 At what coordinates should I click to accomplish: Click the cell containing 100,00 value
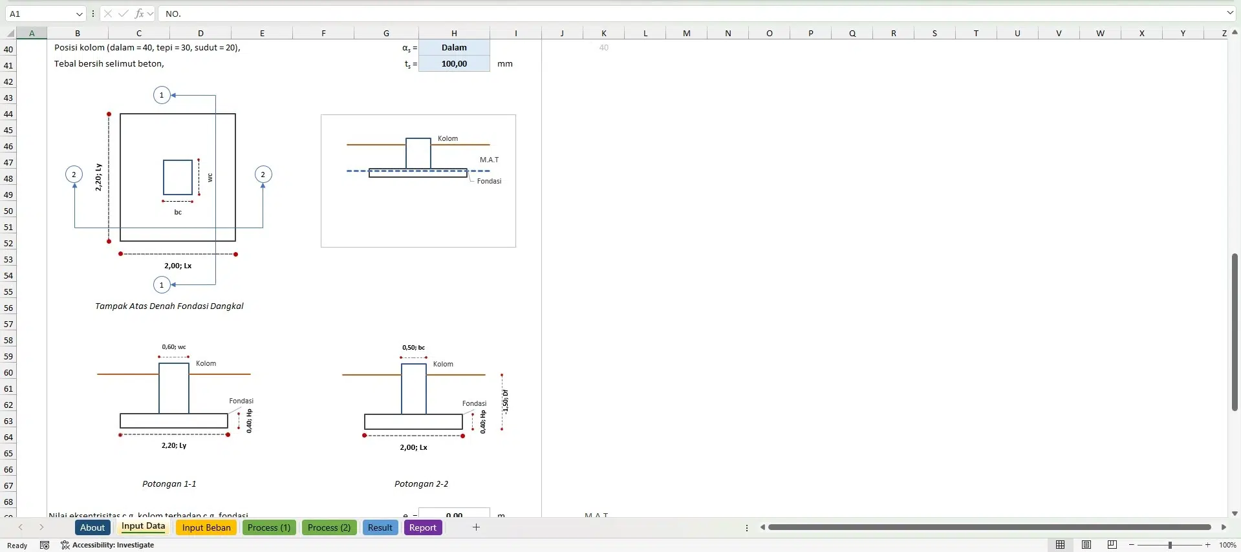[x=454, y=63]
